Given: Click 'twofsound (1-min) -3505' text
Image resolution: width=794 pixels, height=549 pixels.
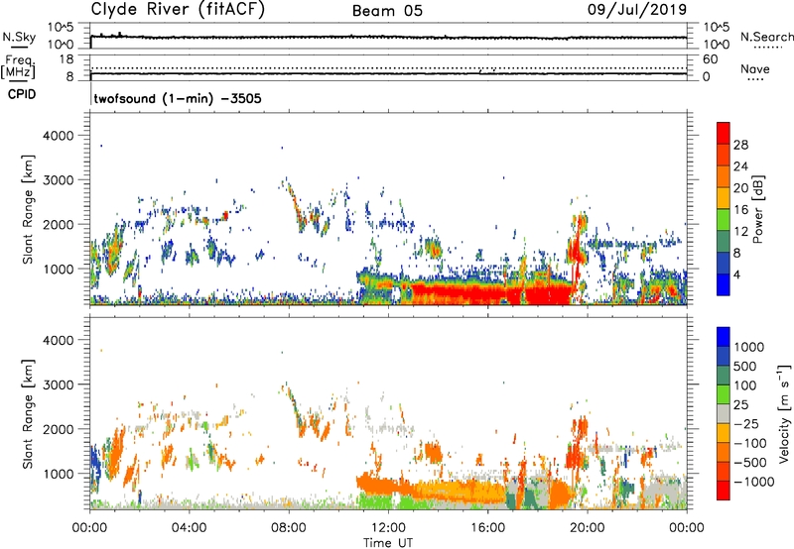Looking at the screenshot, I should 178,98.
